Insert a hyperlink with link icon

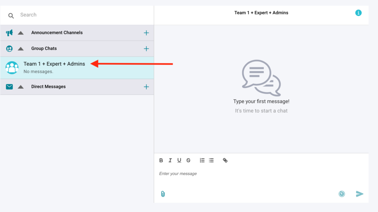[225, 160]
